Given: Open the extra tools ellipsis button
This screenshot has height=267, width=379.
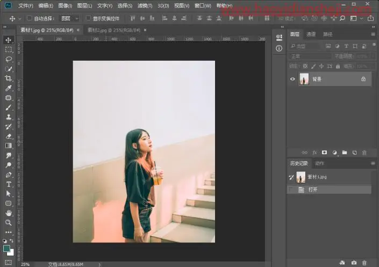Looking at the screenshot, I should click(9, 232).
